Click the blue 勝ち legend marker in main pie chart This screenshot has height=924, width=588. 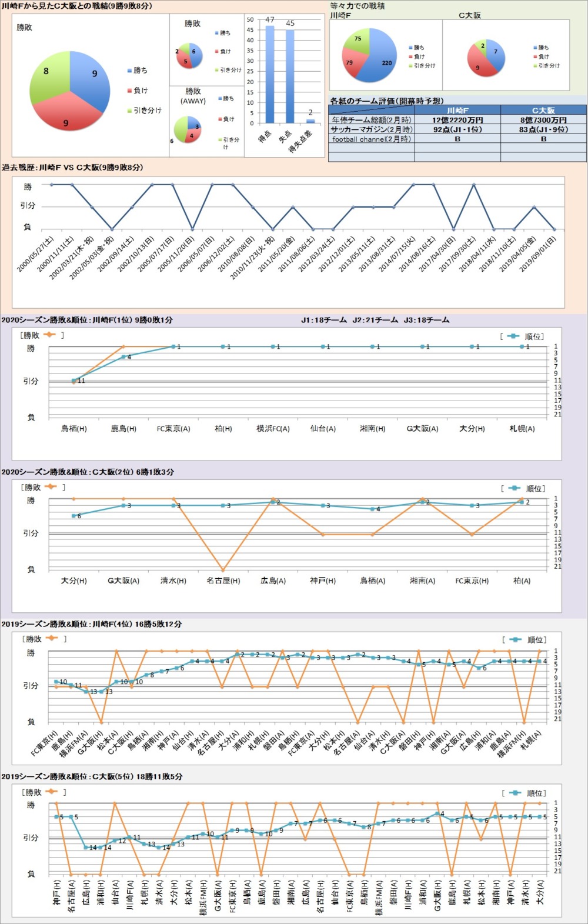(130, 71)
